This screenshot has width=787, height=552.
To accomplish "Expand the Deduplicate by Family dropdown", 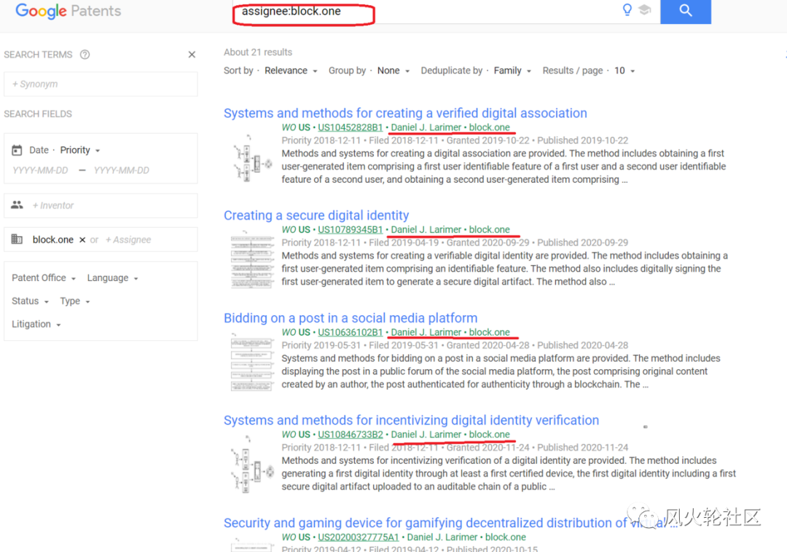I will click(x=512, y=71).
